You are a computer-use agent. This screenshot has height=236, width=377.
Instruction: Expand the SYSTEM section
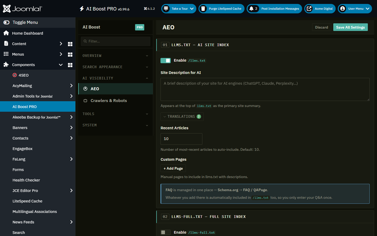point(115,125)
